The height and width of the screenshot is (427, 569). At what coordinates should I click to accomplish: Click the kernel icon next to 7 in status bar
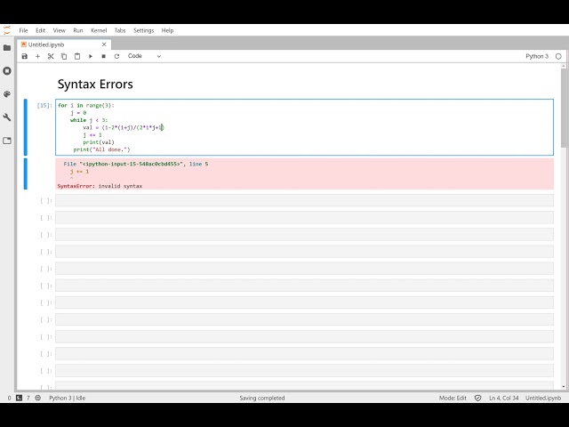tap(38, 398)
